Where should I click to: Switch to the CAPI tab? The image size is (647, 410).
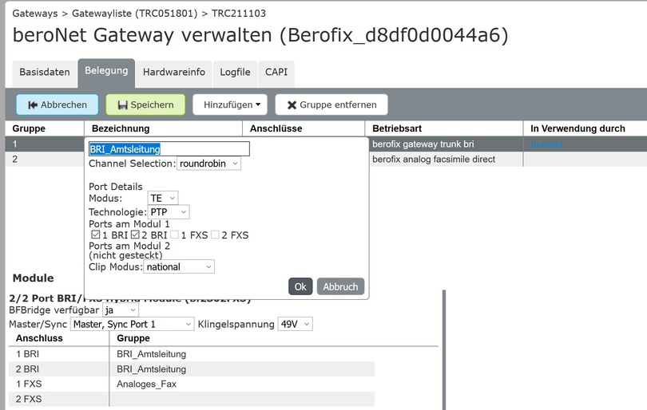[x=276, y=73]
